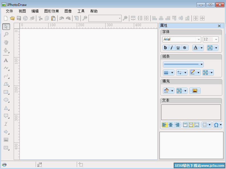Click the fill picture image button
This screenshot has height=169, width=226.
click(x=195, y=91)
